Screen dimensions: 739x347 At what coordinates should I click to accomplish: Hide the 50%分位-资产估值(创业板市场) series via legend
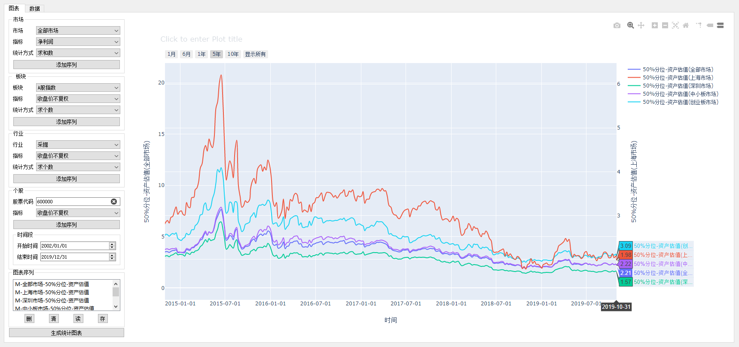[680, 102]
